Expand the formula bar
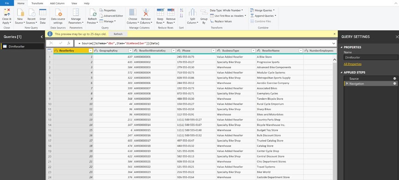This screenshot has height=180, width=399. coord(334,43)
